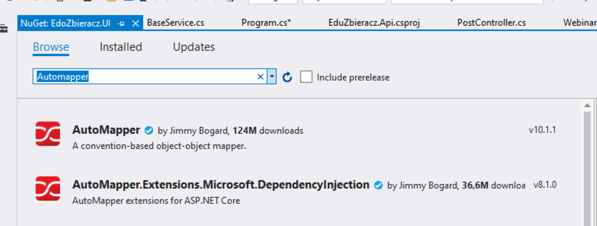
Task: Clear the Automapper search text
Action: point(261,77)
